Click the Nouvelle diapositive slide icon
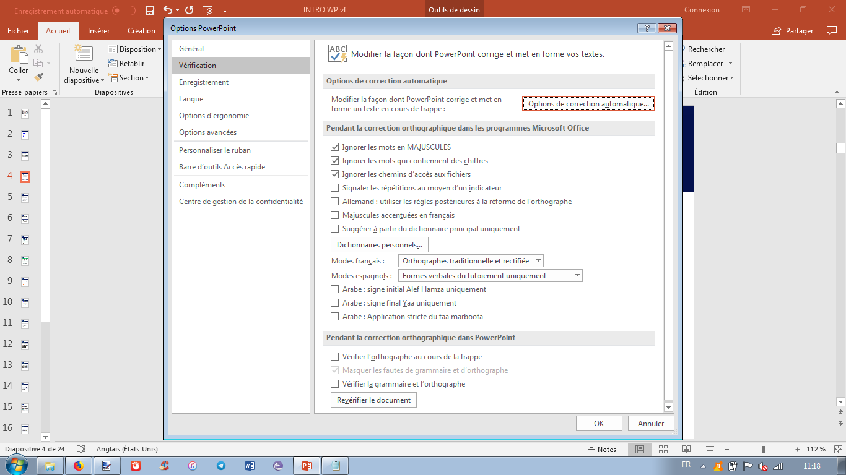Image resolution: width=846 pixels, height=475 pixels. 84,54
